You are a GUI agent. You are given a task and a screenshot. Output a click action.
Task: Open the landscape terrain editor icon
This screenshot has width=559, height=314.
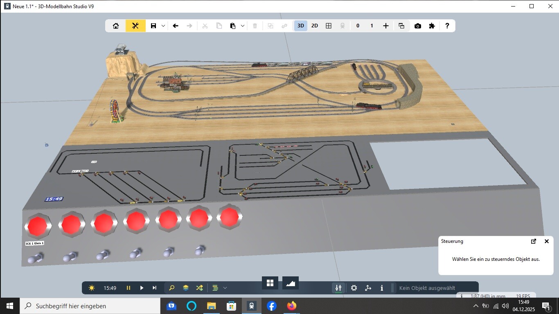point(291,283)
